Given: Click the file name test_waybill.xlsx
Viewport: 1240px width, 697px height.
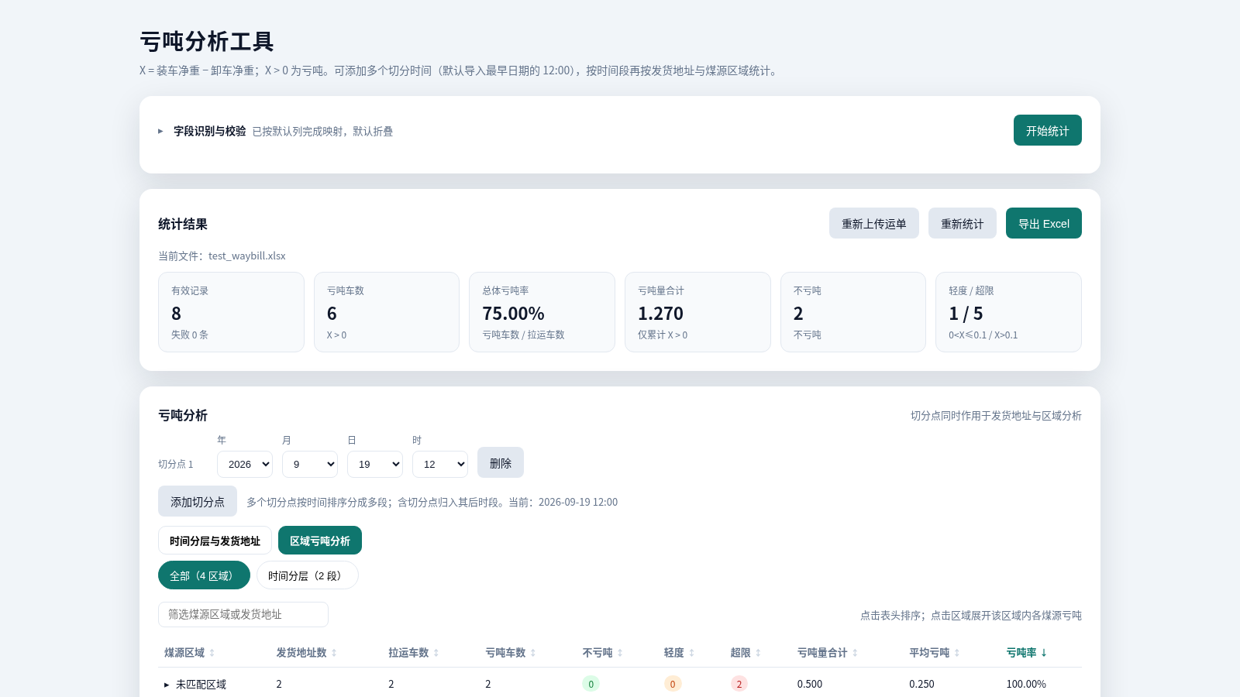Looking at the screenshot, I should coord(247,256).
